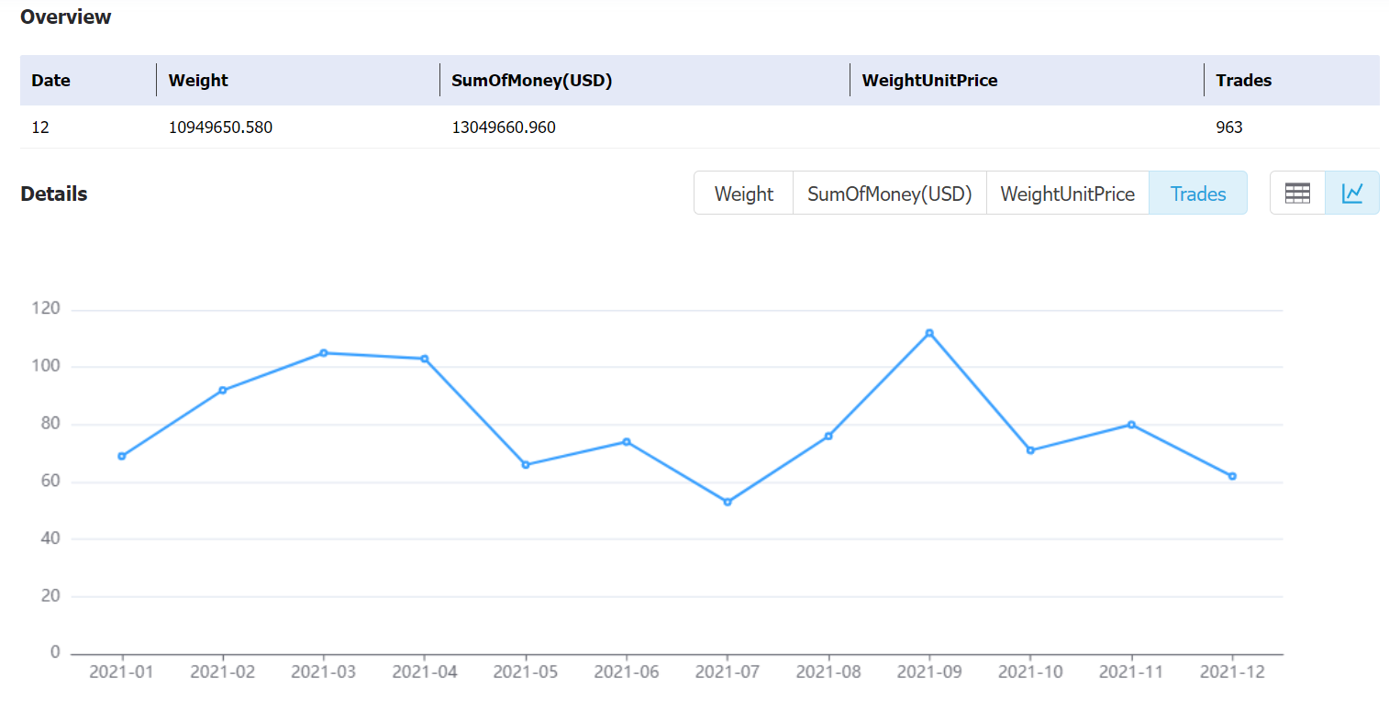Click the 2021-10 x-axis label

[x=1030, y=671]
